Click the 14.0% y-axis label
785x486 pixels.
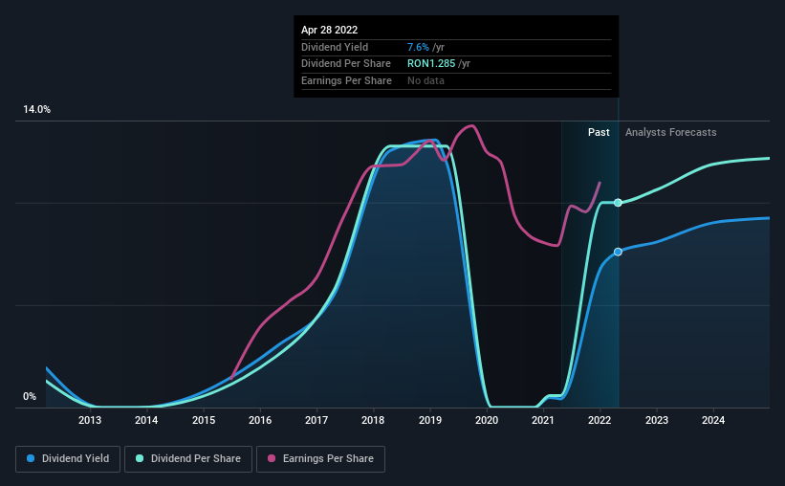36,109
